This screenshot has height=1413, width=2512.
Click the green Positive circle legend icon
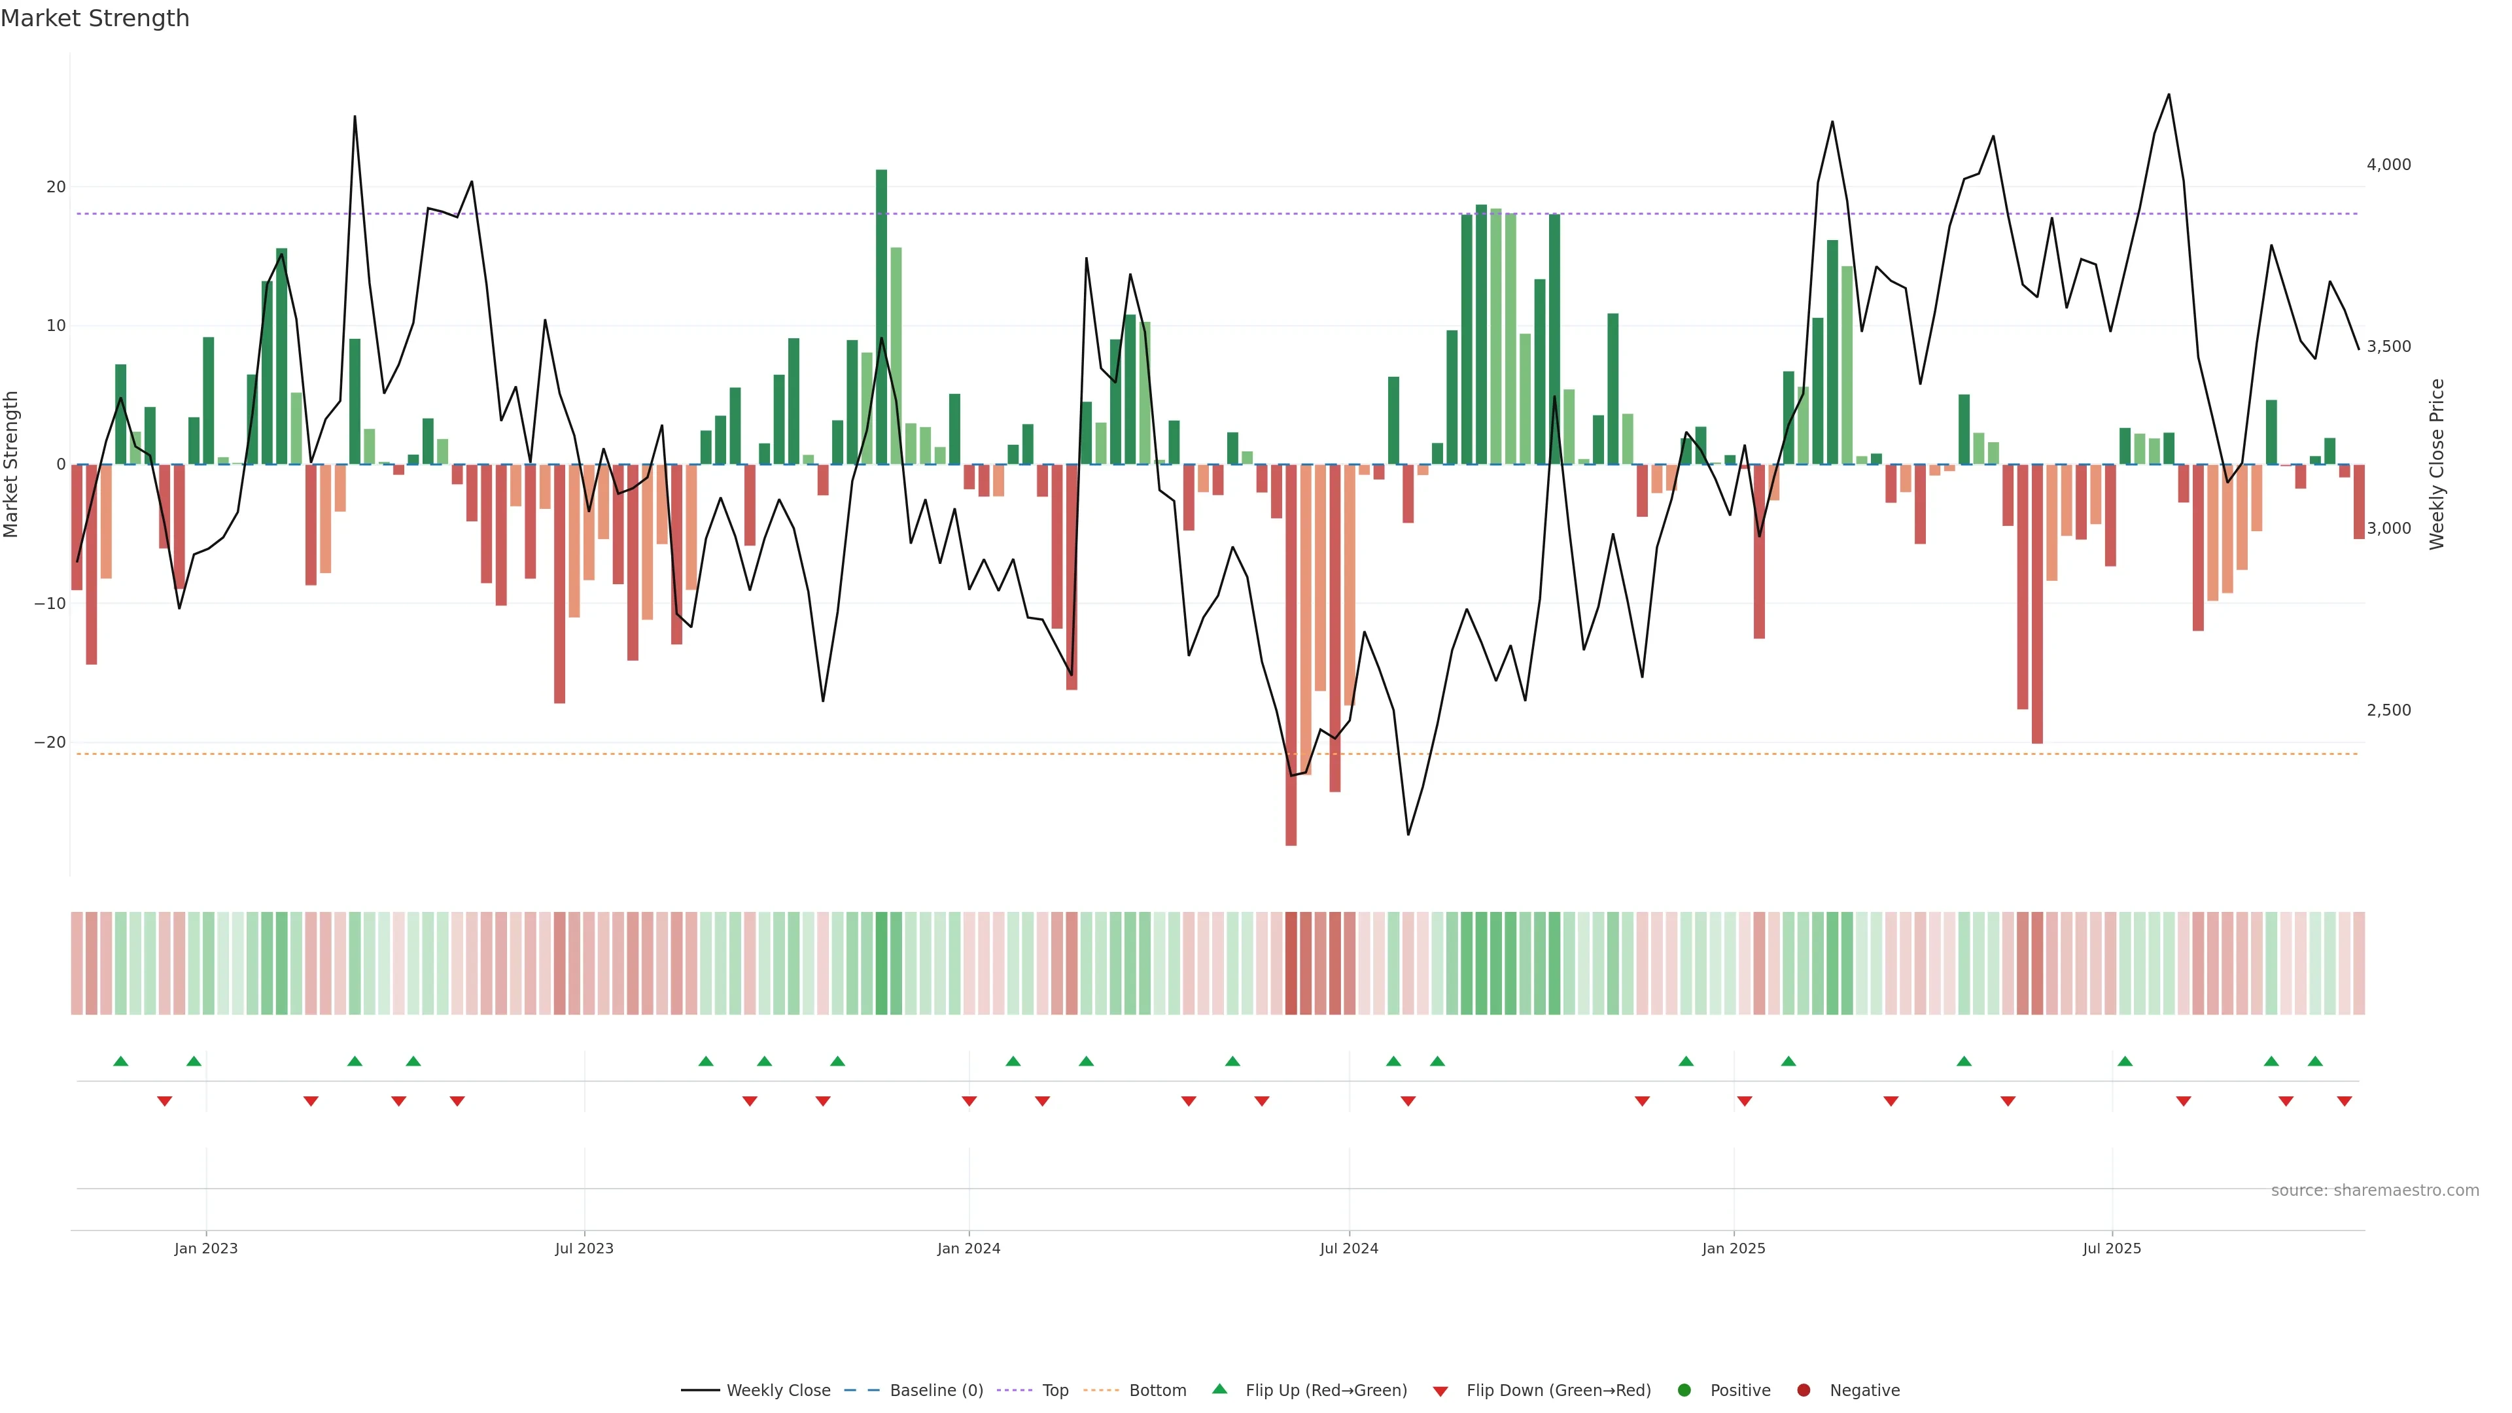(x=1684, y=1391)
